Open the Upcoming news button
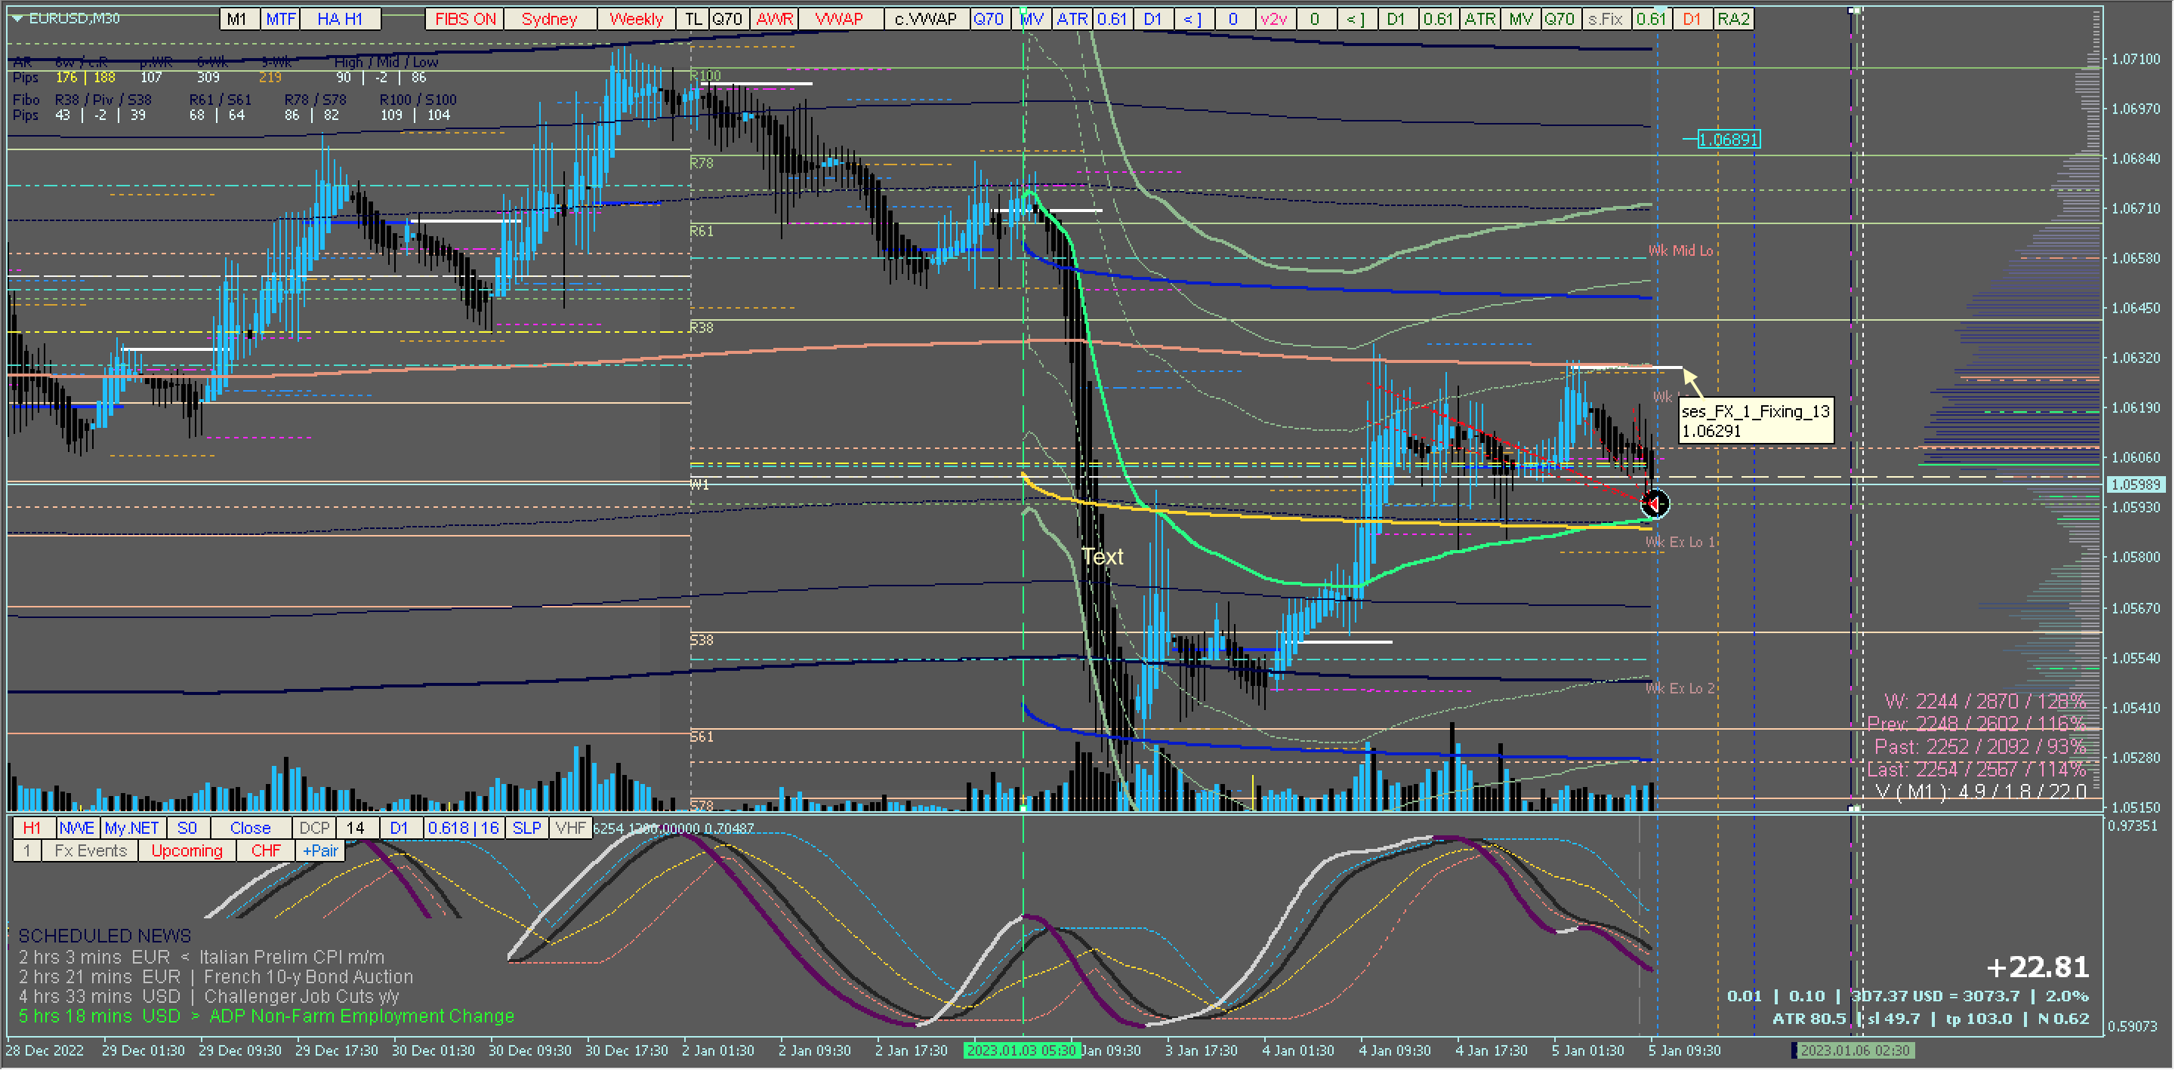Screen dimensions: 2175x1070 point(187,850)
